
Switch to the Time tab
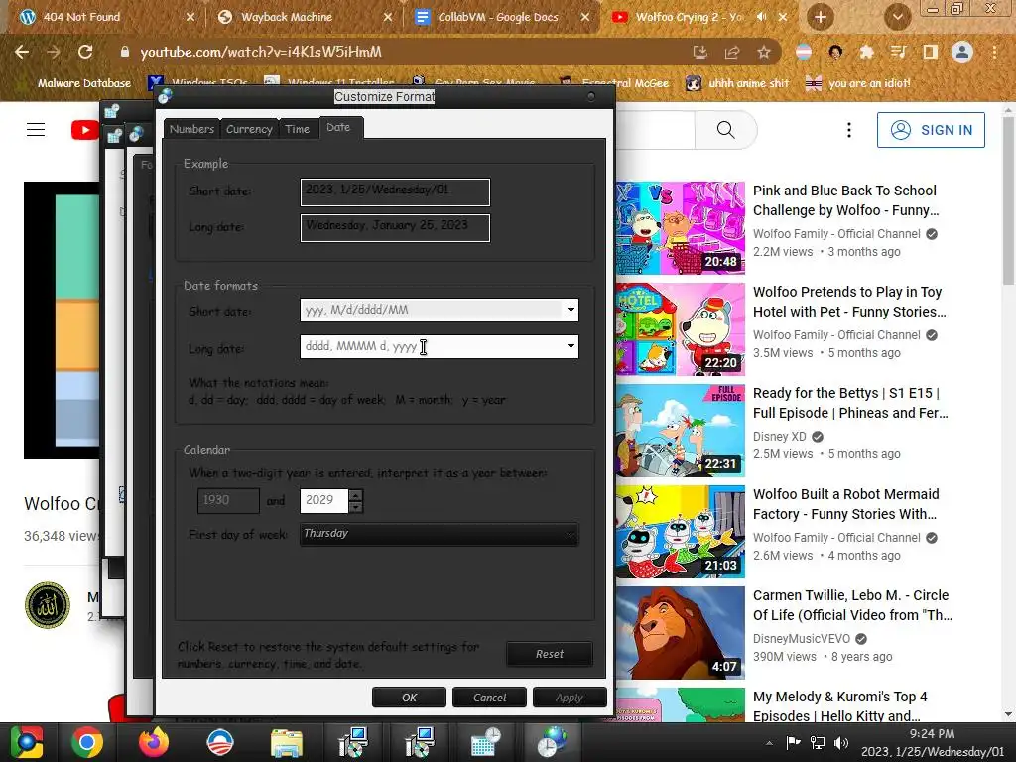tap(298, 129)
